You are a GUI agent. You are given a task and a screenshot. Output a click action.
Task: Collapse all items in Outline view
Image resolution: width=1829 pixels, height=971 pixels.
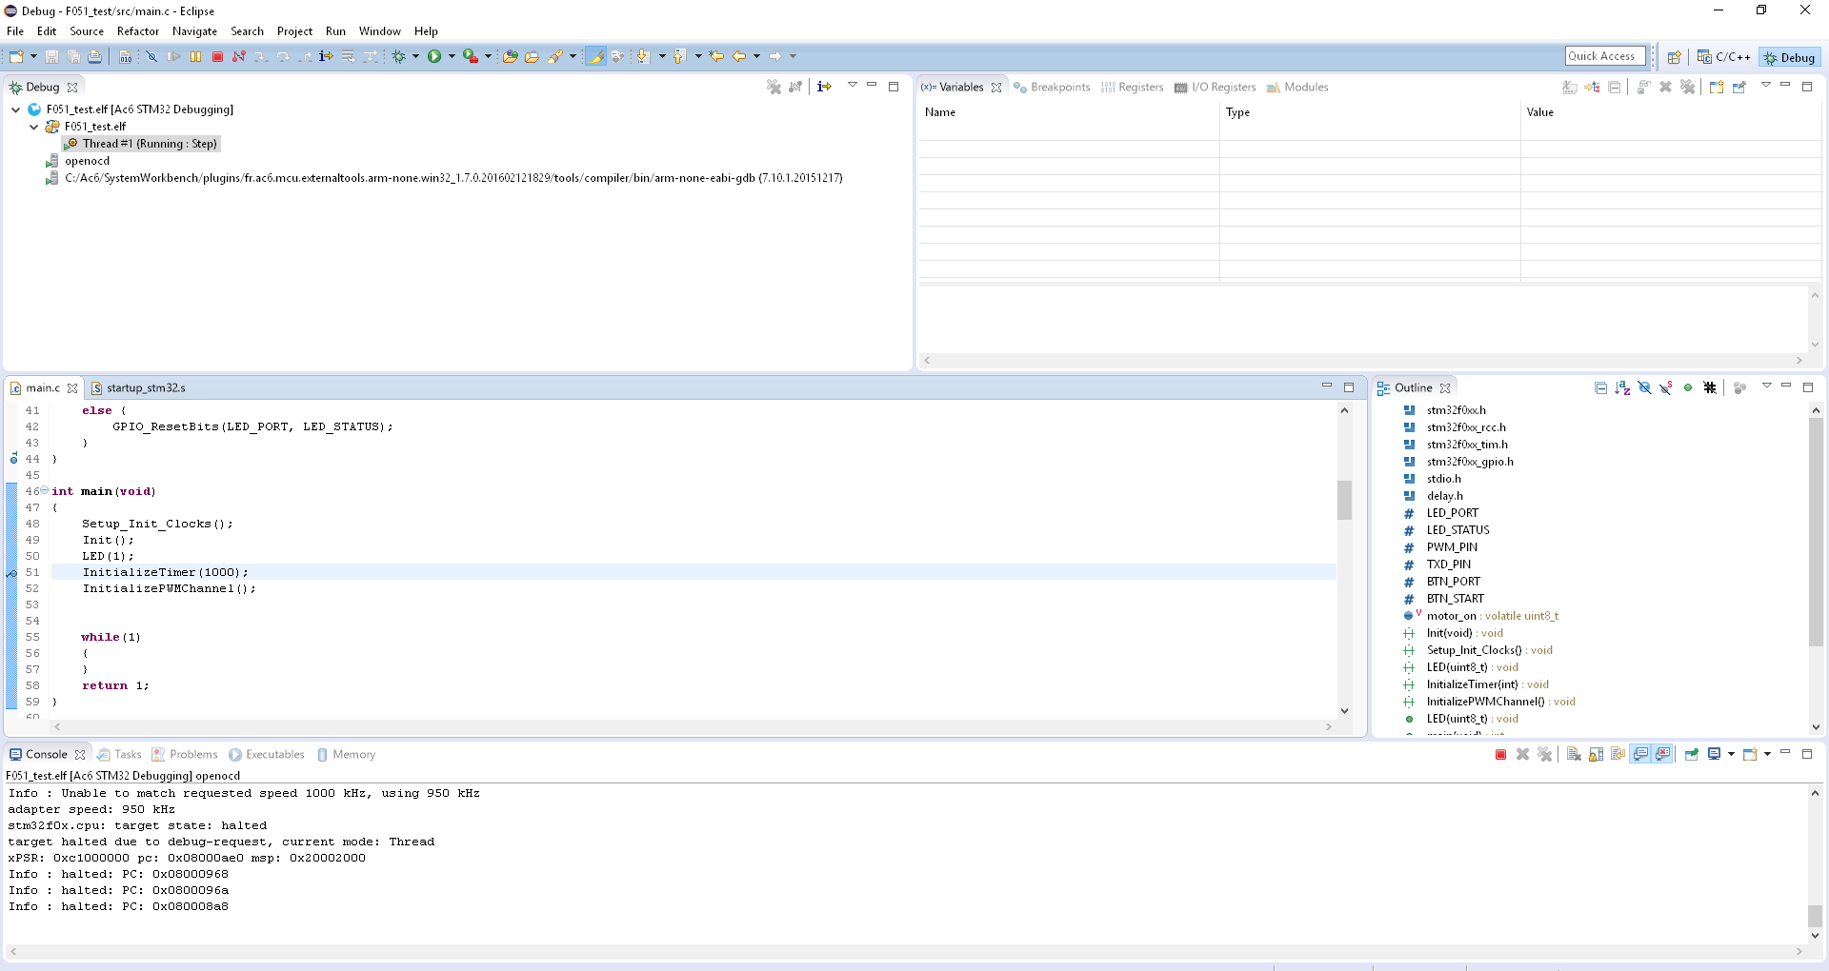coord(1600,388)
